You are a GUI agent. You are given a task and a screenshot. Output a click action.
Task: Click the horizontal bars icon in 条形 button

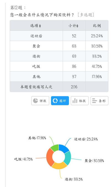click(95, 101)
